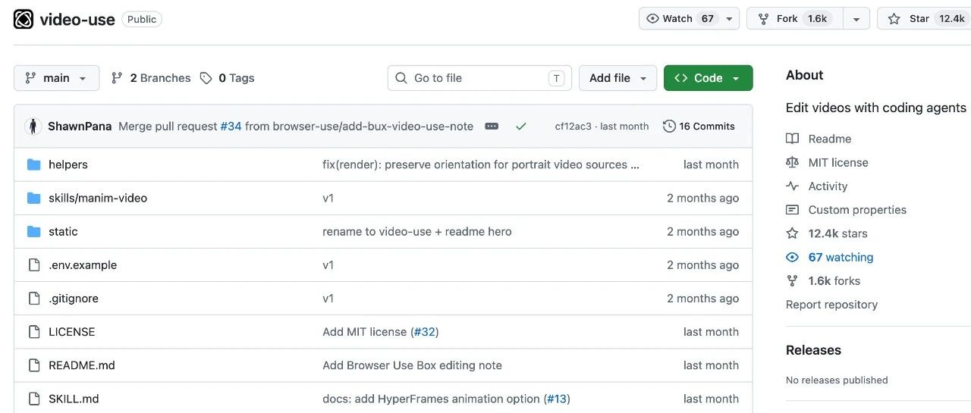Fork the repository with Fork button
Viewport: 971px width, 413px height.
point(794,19)
